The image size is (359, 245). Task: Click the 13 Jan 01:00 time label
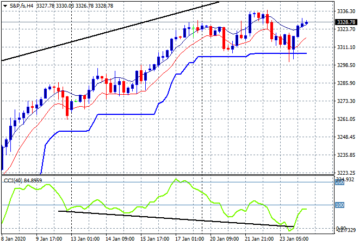pos(85,239)
